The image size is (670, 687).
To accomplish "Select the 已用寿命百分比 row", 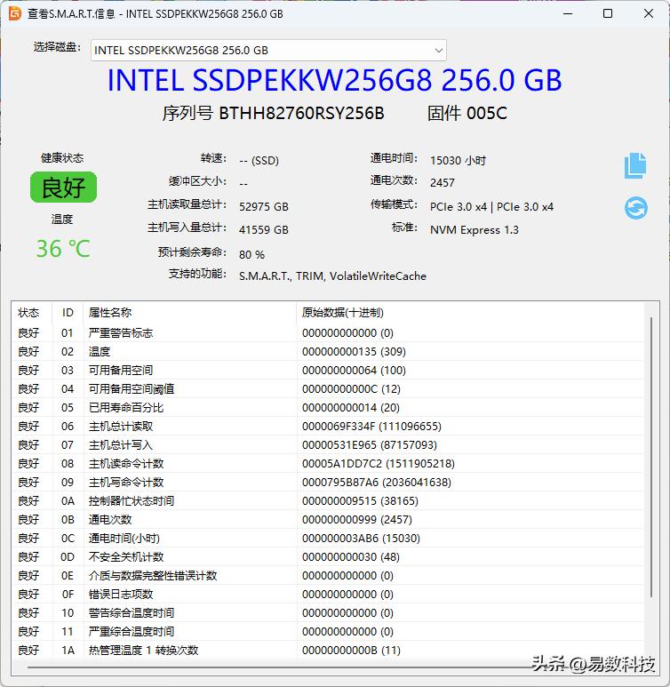I will 328,407.
